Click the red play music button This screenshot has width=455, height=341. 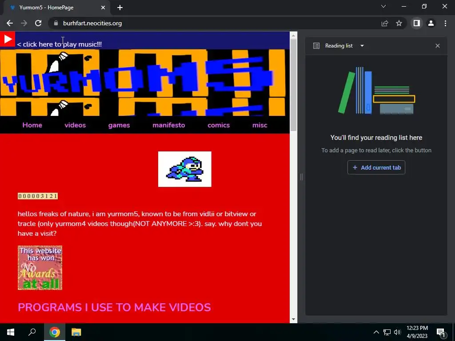7,39
